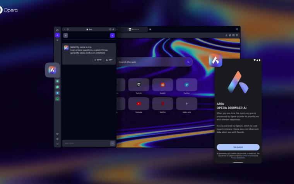Open the clock history icon in the sidebar
The height and width of the screenshot is (184, 294).
click(57, 139)
